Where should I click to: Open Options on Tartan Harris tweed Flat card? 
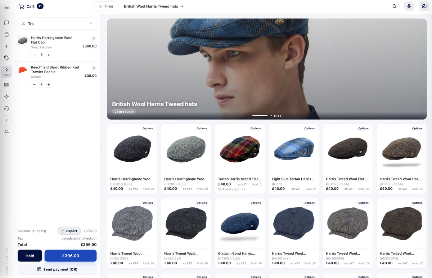[x=256, y=128]
